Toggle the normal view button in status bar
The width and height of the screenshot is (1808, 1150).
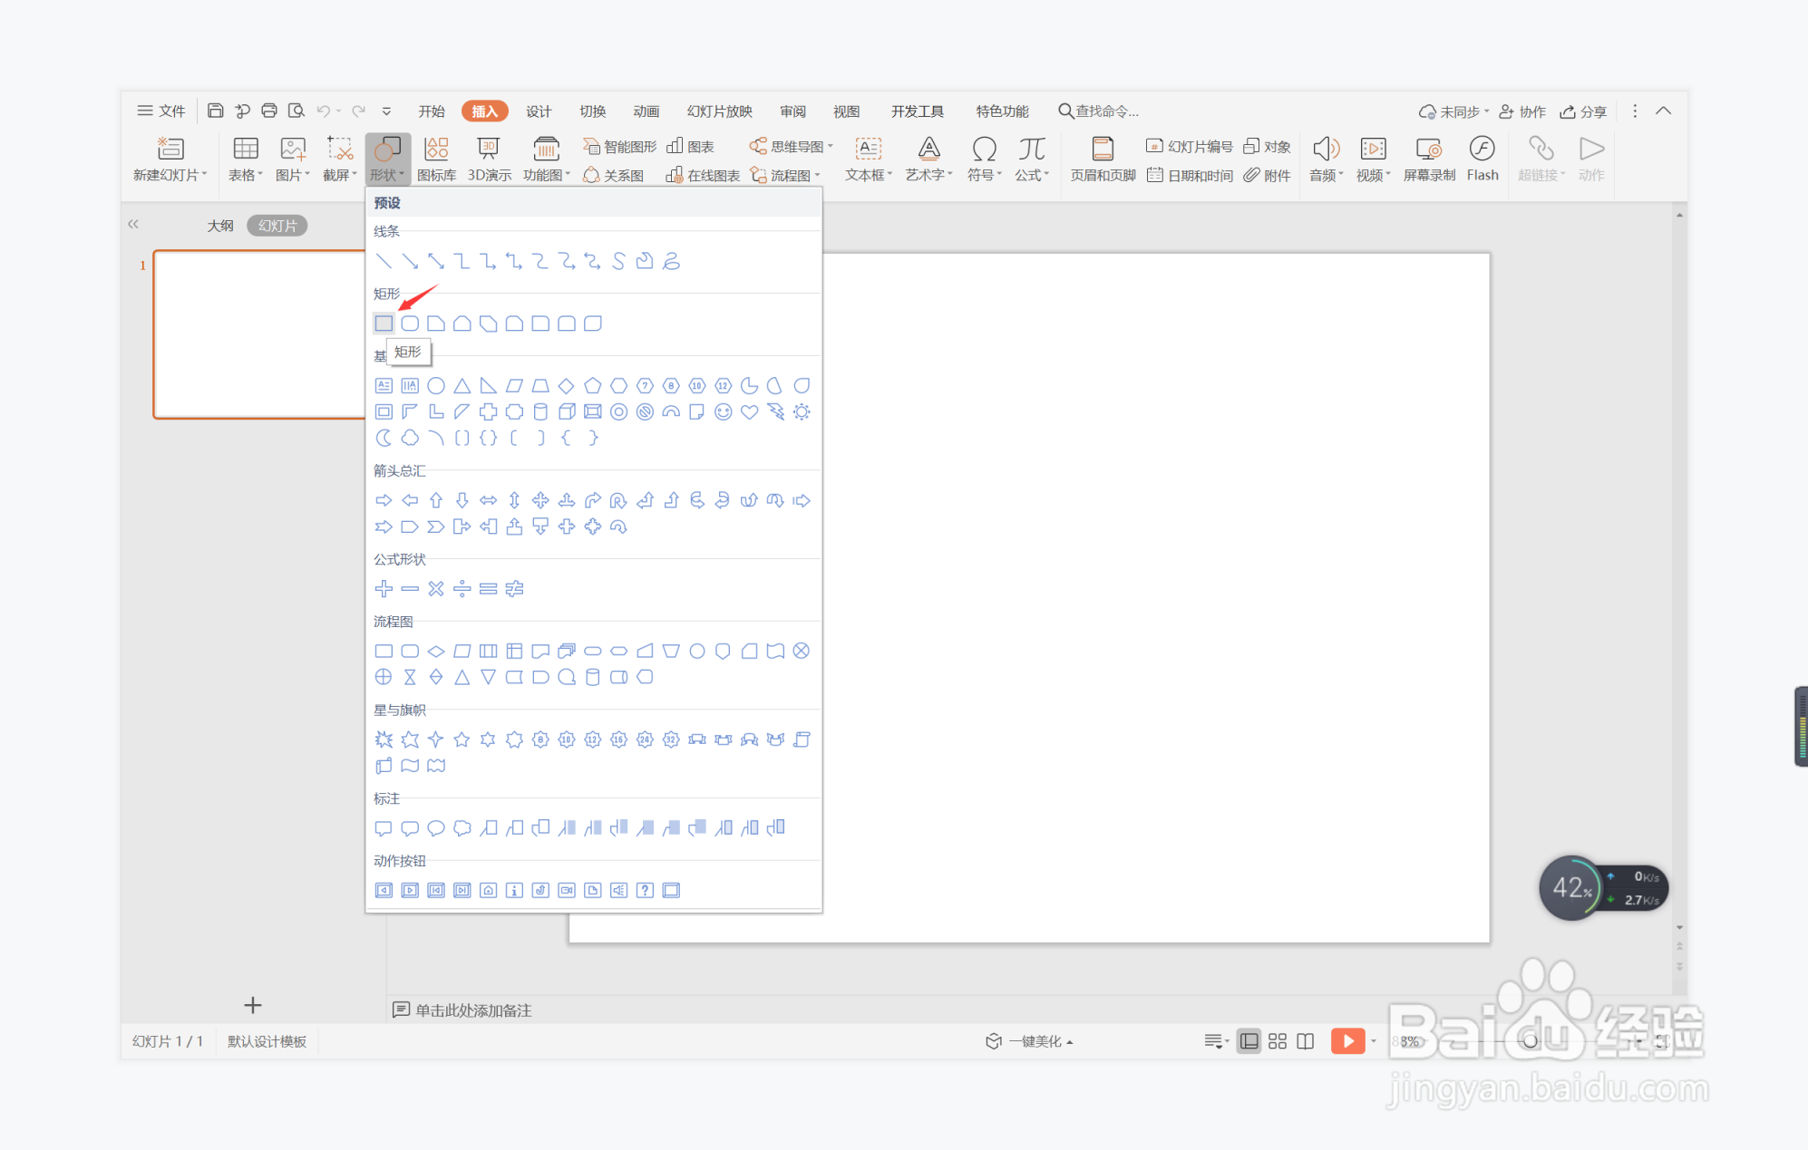point(1249,1041)
